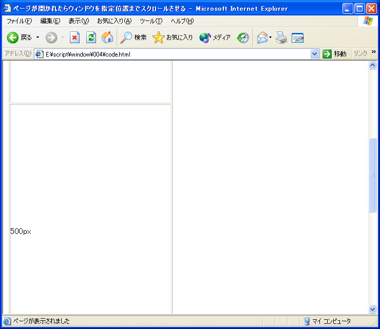Open the ヘルプ(H) menu
Viewport: 380px width, 329px height.
[182, 21]
